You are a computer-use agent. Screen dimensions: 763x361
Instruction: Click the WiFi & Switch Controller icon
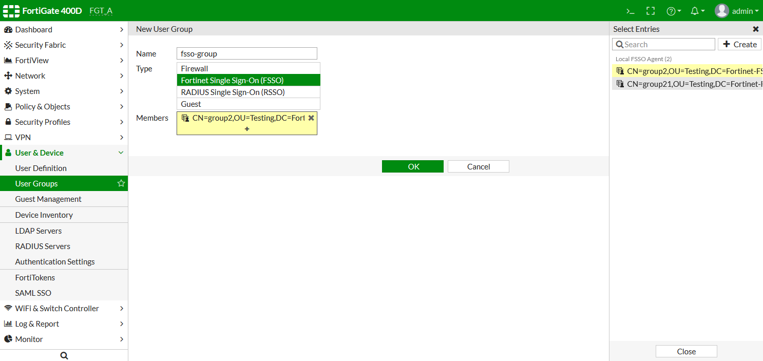[8, 309]
